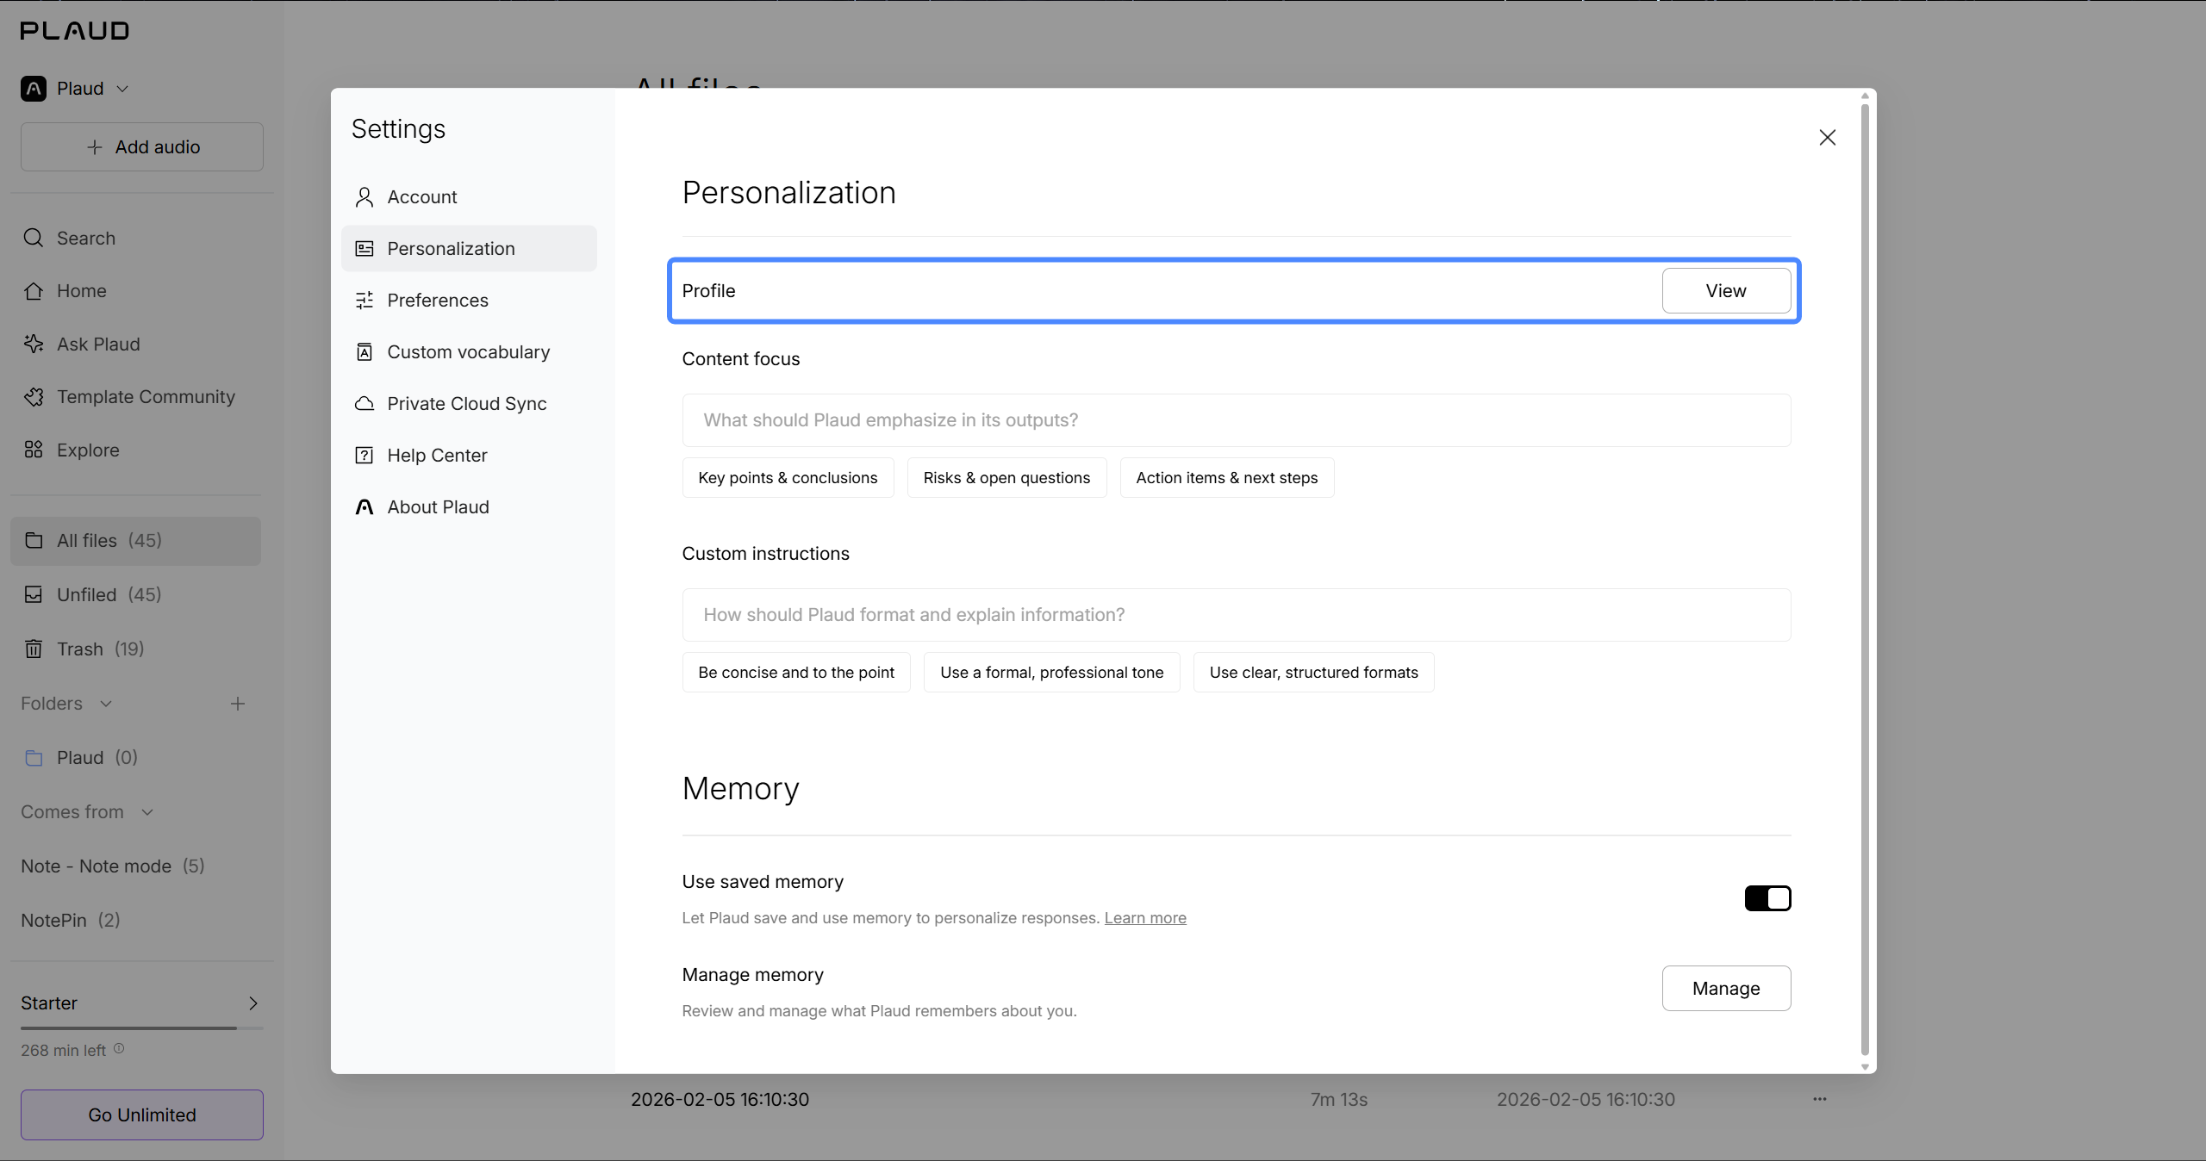Click the Account person icon in Settings
This screenshot has width=2206, height=1161.
tap(365, 197)
